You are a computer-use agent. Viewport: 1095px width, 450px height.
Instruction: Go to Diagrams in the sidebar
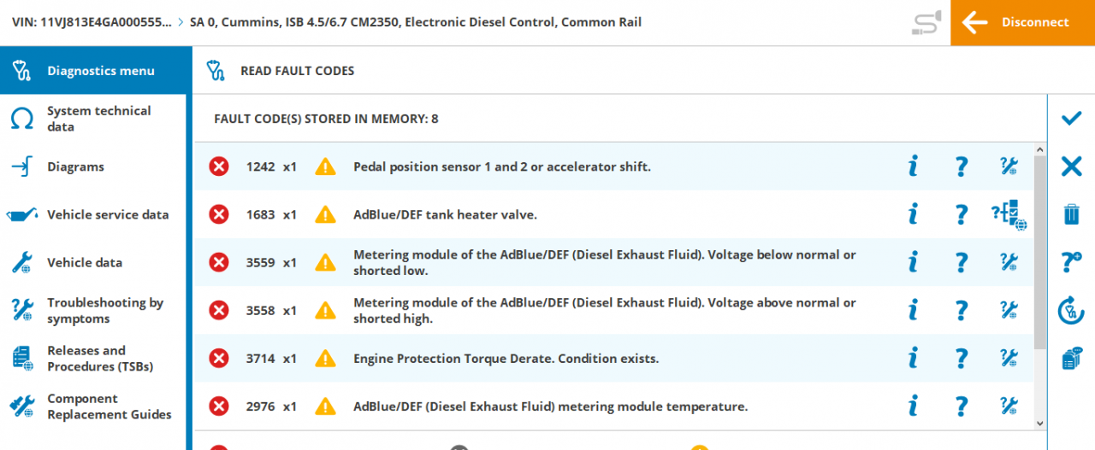[x=75, y=167]
